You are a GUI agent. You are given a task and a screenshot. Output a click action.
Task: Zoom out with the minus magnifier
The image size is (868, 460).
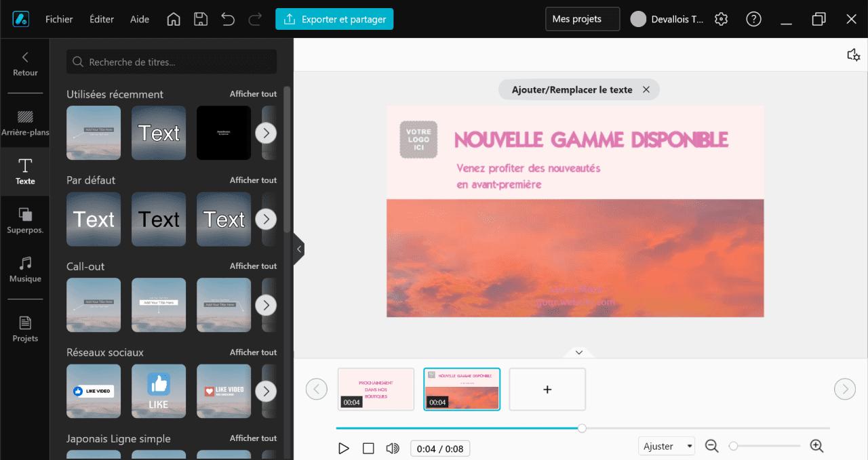click(711, 446)
